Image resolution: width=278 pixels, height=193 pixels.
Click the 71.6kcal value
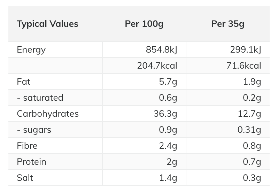click(x=244, y=65)
